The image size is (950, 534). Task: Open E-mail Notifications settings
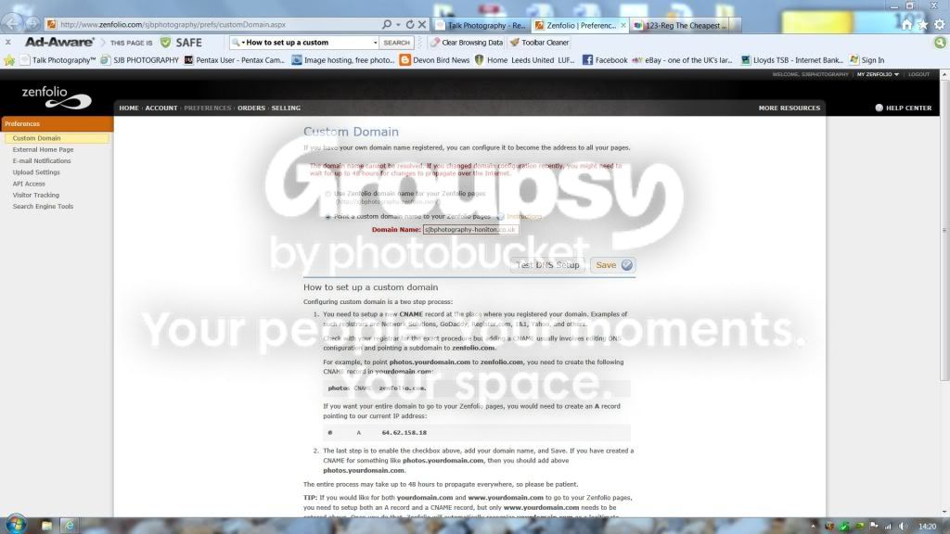click(x=42, y=161)
